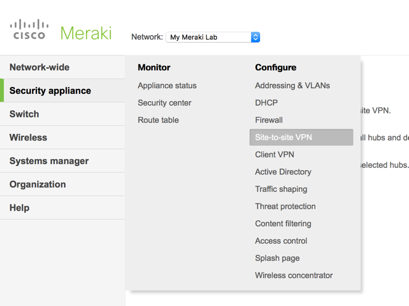409x306 pixels.
Task: Open Security center under Monitor
Action: (164, 103)
